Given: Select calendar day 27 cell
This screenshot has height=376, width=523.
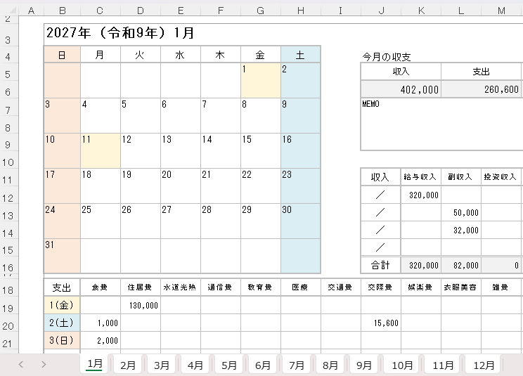Looking at the screenshot, I should [181, 221].
